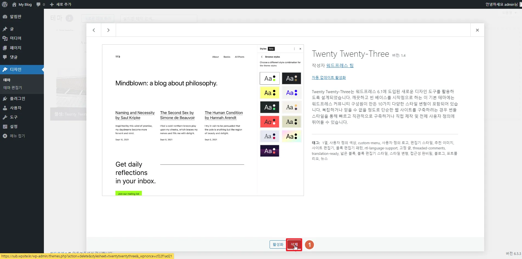Click the 플러그인 plug icon
This screenshot has height=259, width=522.
click(5, 99)
